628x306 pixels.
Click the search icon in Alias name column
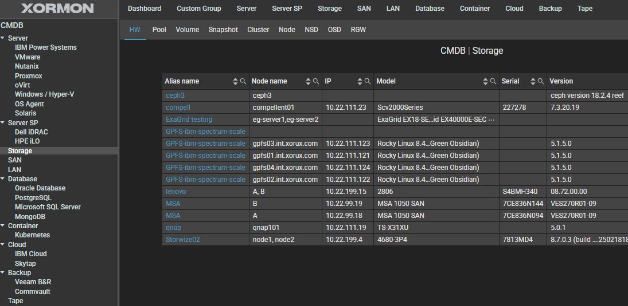[243, 82]
